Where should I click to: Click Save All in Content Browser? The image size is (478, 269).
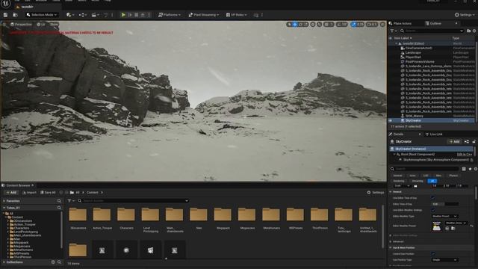(x=48, y=193)
